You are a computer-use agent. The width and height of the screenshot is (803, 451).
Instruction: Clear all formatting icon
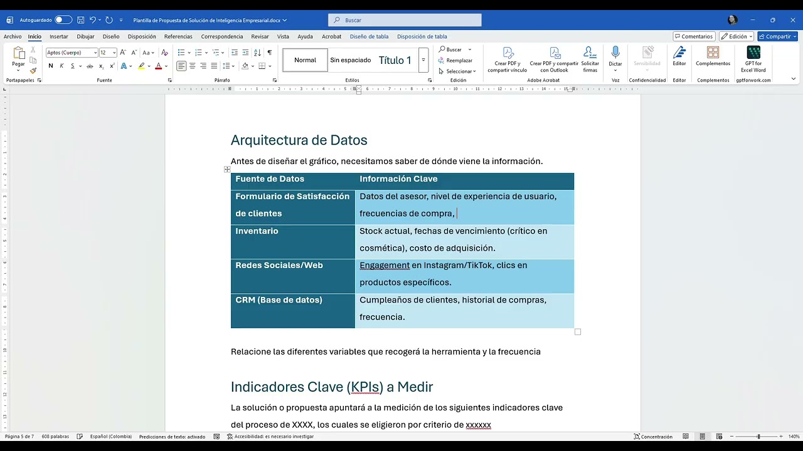tap(164, 53)
